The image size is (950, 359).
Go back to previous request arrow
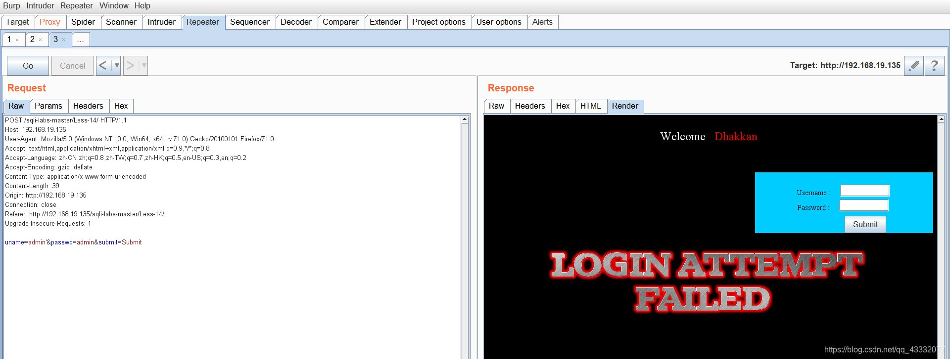coord(103,65)
